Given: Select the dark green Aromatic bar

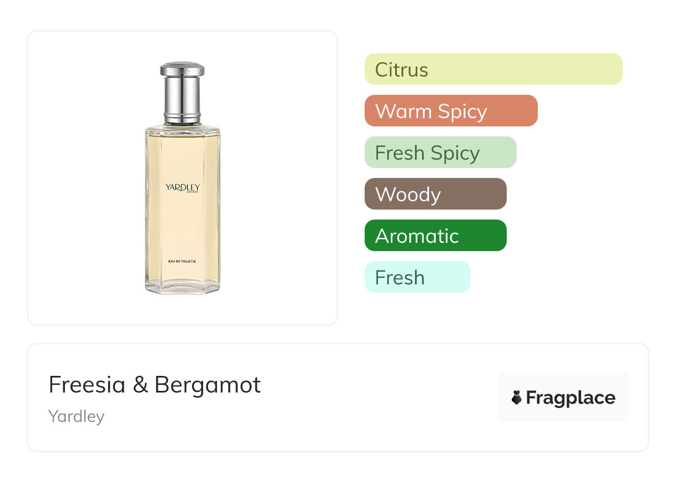Looking at the screenshot, I should [435, 236].
